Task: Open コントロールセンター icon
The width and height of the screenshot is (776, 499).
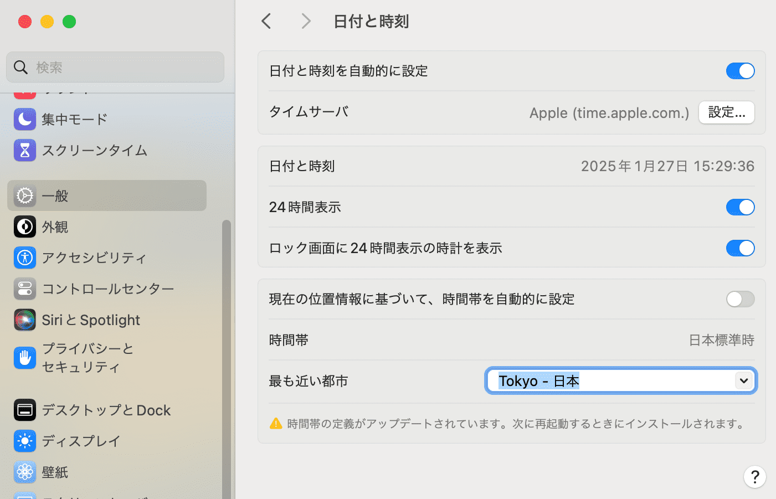Action: coord(25,289)
